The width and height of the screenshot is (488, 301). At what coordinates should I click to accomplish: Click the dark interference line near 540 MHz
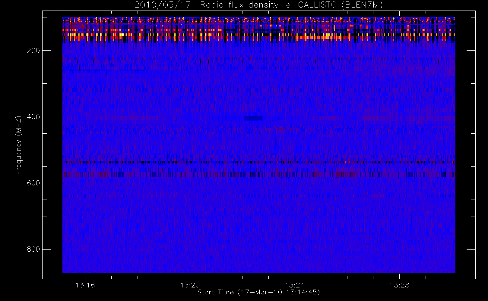(259, 162)
